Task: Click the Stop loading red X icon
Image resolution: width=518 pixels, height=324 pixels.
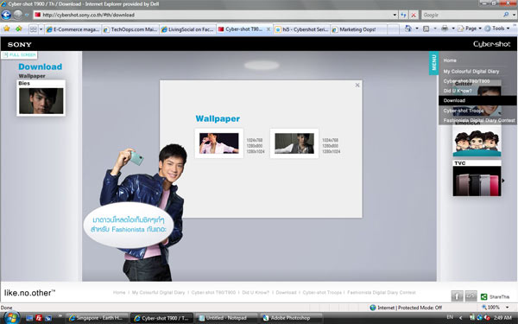Action: click(414, 15)
